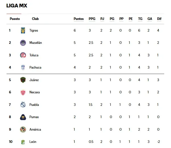Viewport: 171px width, 148px height.
Task: Open the Tigres team name link
Action: point(34,30)
